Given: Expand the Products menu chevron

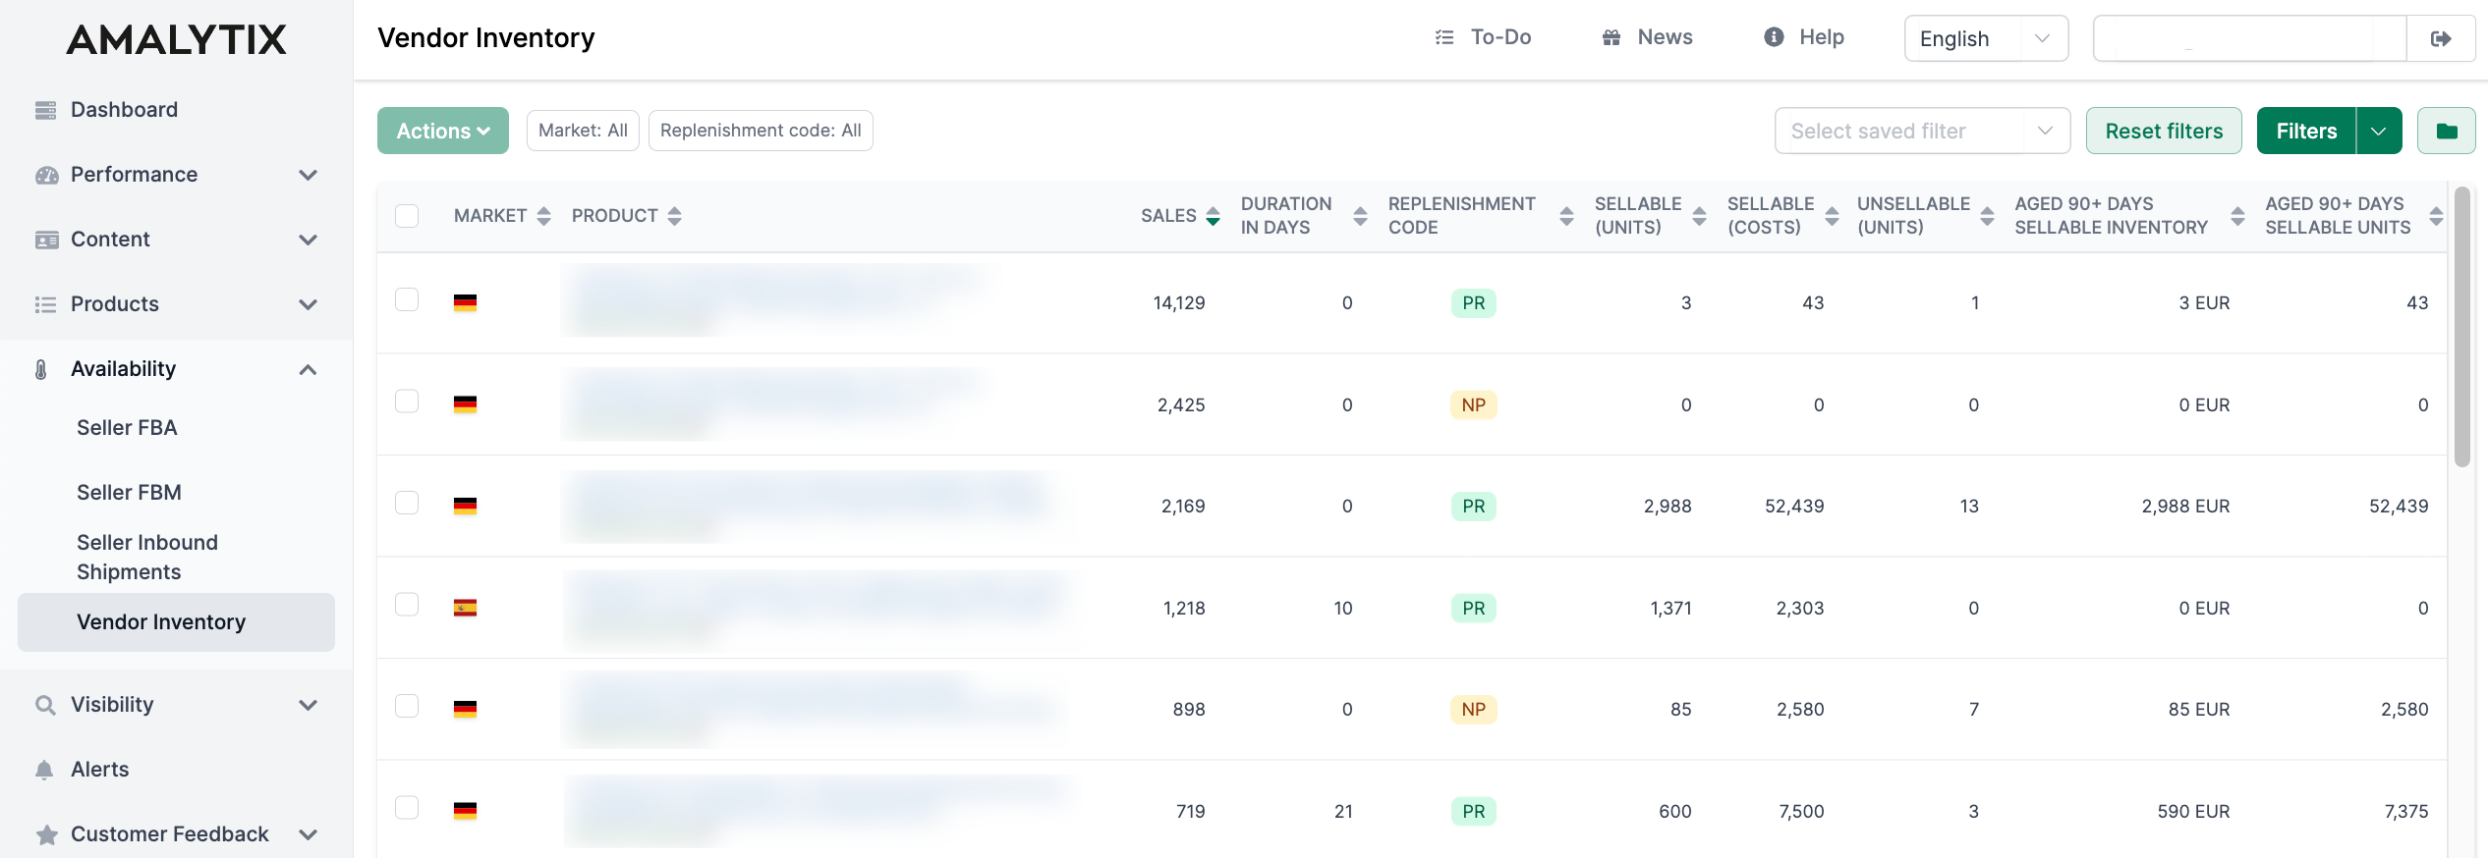Looking at the screenshot, I should point(308,304).
